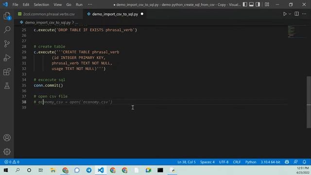Open the Customize Layout control
The image size is (311, 175).
pyautogui.click(x=267, y=4)
